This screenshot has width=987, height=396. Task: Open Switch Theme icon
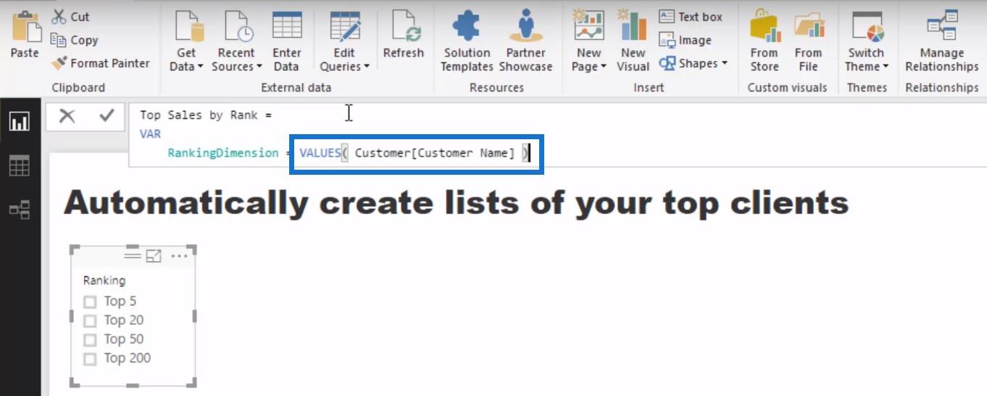pos(867,27)
